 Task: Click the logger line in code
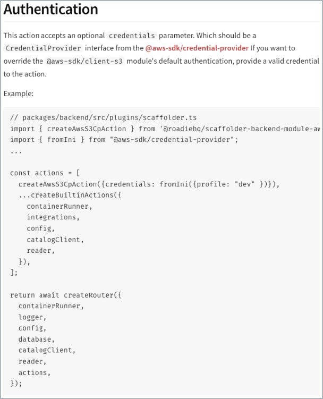(32, 317)
